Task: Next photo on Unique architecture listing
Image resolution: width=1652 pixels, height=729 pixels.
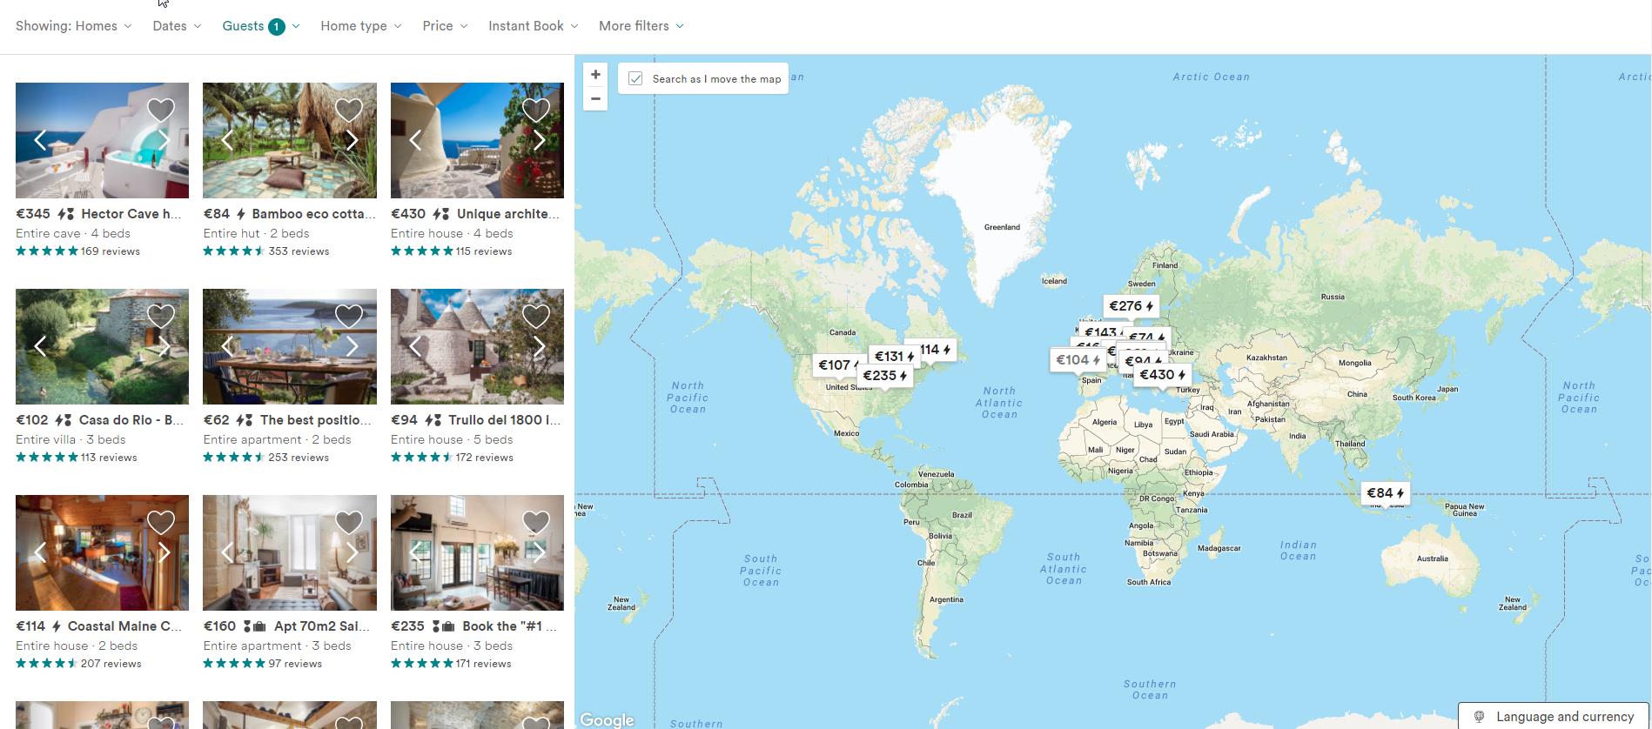Action: pyautogui.click(x=540, y=140)
